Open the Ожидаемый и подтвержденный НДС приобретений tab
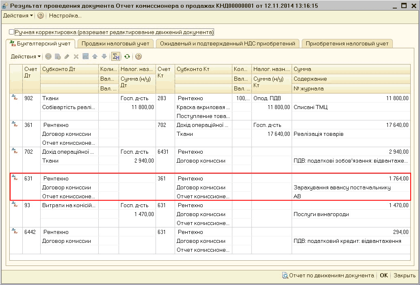420x285 pixels. tap(227, 43)
